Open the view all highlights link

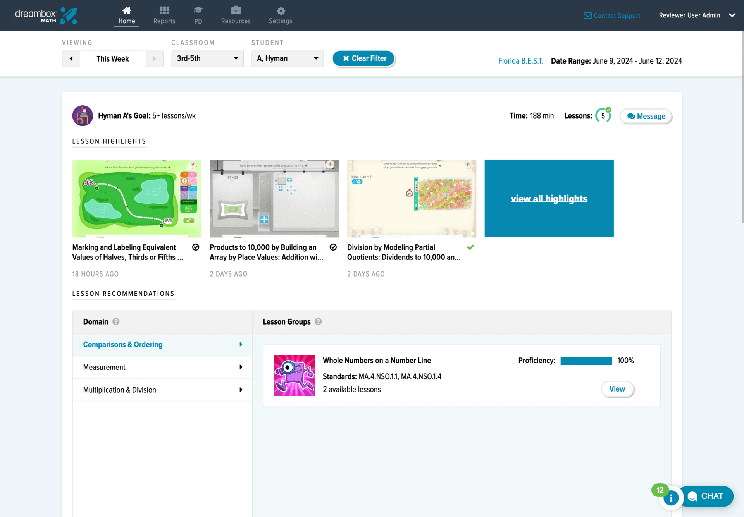(549, 199)
